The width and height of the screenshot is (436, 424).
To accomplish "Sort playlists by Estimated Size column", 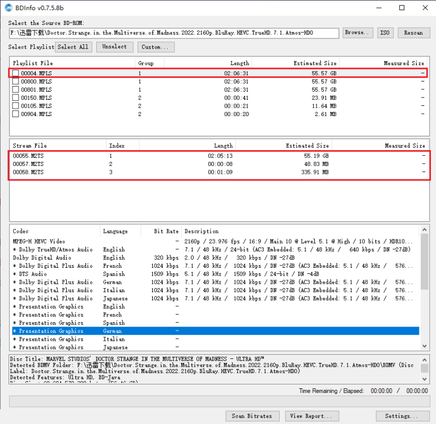I will click(x=294, y=63).
